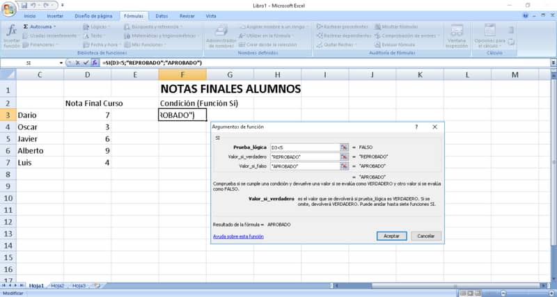Image resolution: width=557 pixels, height=297 pixels.
Task: Click cell with Oscar's grade 3
Action: click(x=88, y=127)
